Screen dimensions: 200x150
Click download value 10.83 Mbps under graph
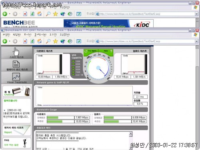[44, 77]
